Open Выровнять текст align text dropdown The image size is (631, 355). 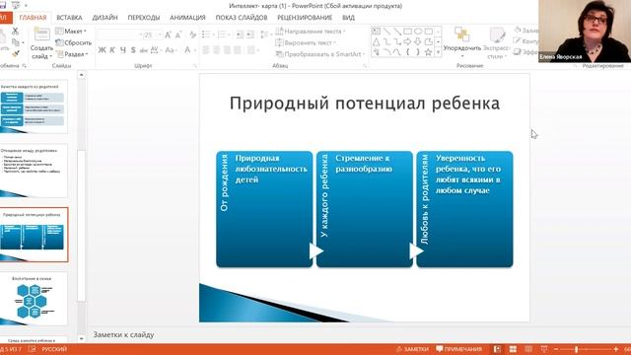(x=306, y=42)
